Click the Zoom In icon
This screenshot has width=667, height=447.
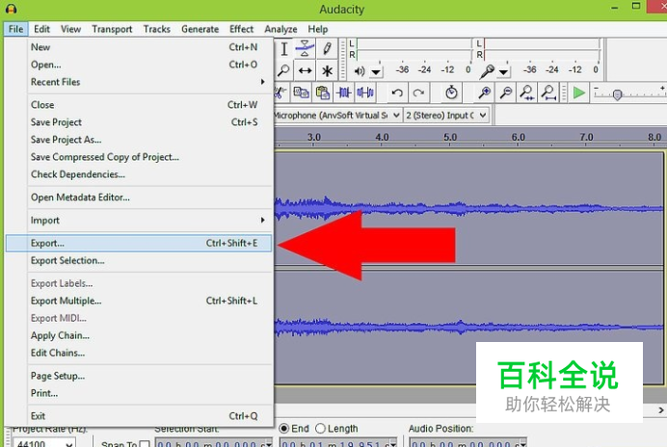coord(485,92)
